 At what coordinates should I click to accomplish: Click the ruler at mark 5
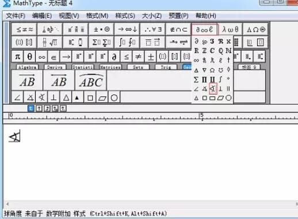click(202, 116)
